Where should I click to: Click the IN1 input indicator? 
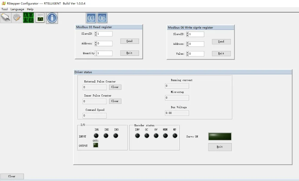click(x=96, y=136)
